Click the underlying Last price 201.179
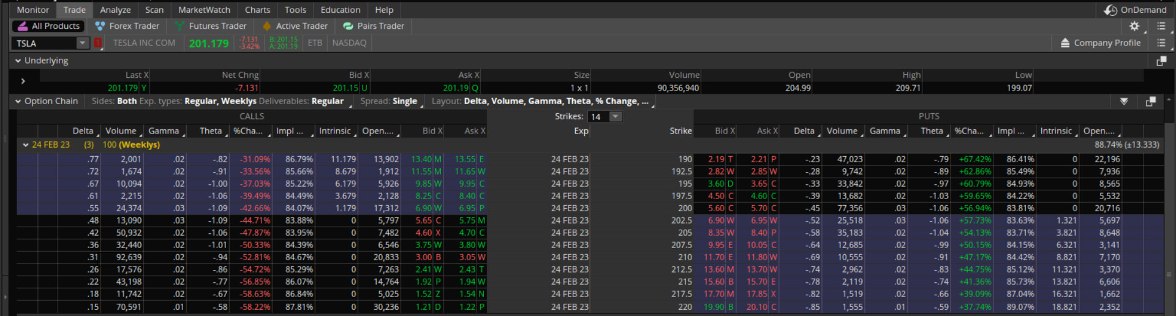The image size is (1176, 316). coord(123,88)
